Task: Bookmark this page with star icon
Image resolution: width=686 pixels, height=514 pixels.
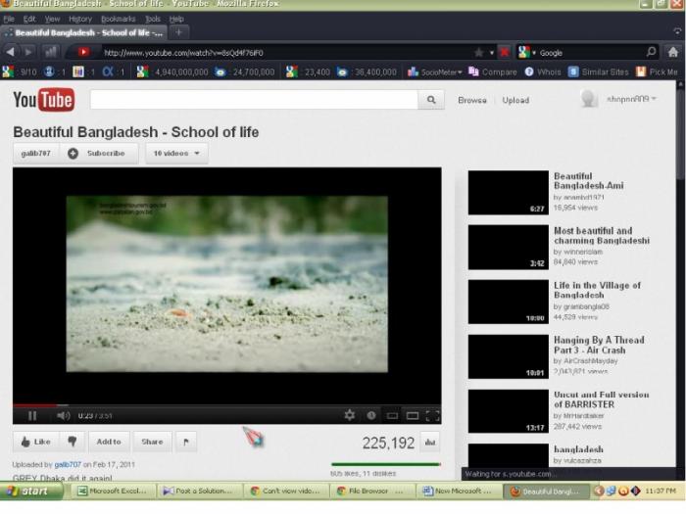Action: pyautogui.click(x=478, y=52)
